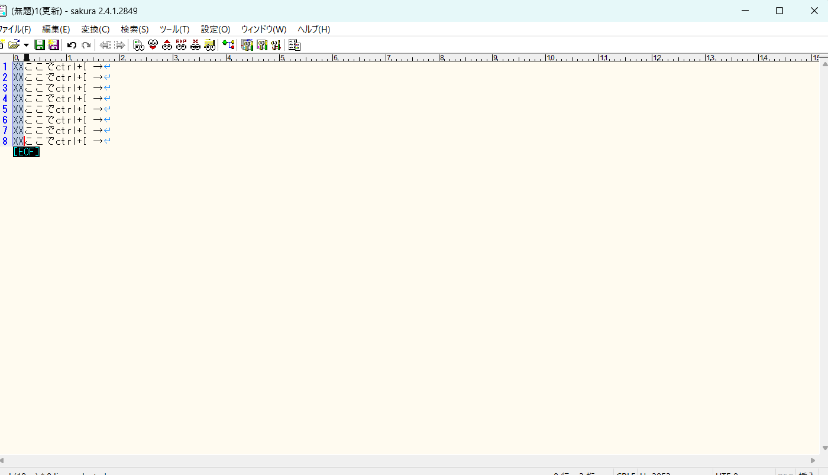The height and width of the screenshot is (475, 828).
Task: Click the [EOF] marker
Action: pyautogui.click(x=26, y=152)
